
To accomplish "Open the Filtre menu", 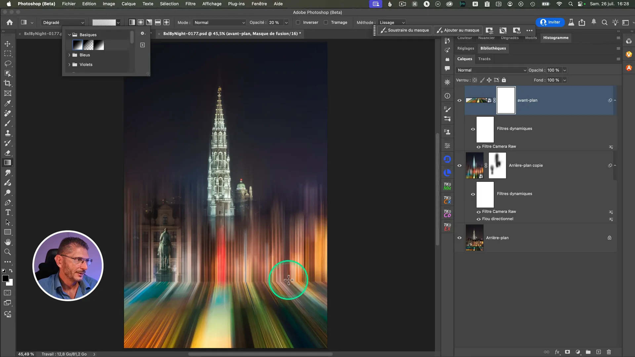I will coord(190,4).
